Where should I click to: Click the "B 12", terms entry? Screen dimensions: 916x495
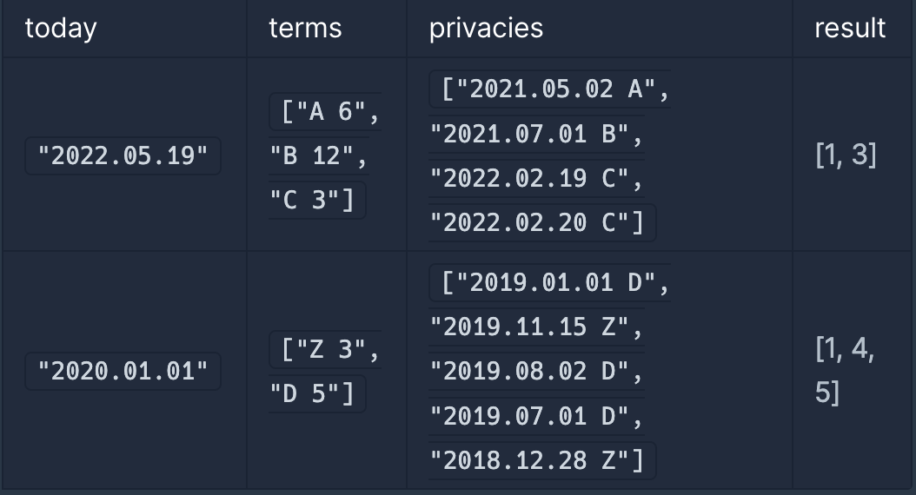click(318, 155)
